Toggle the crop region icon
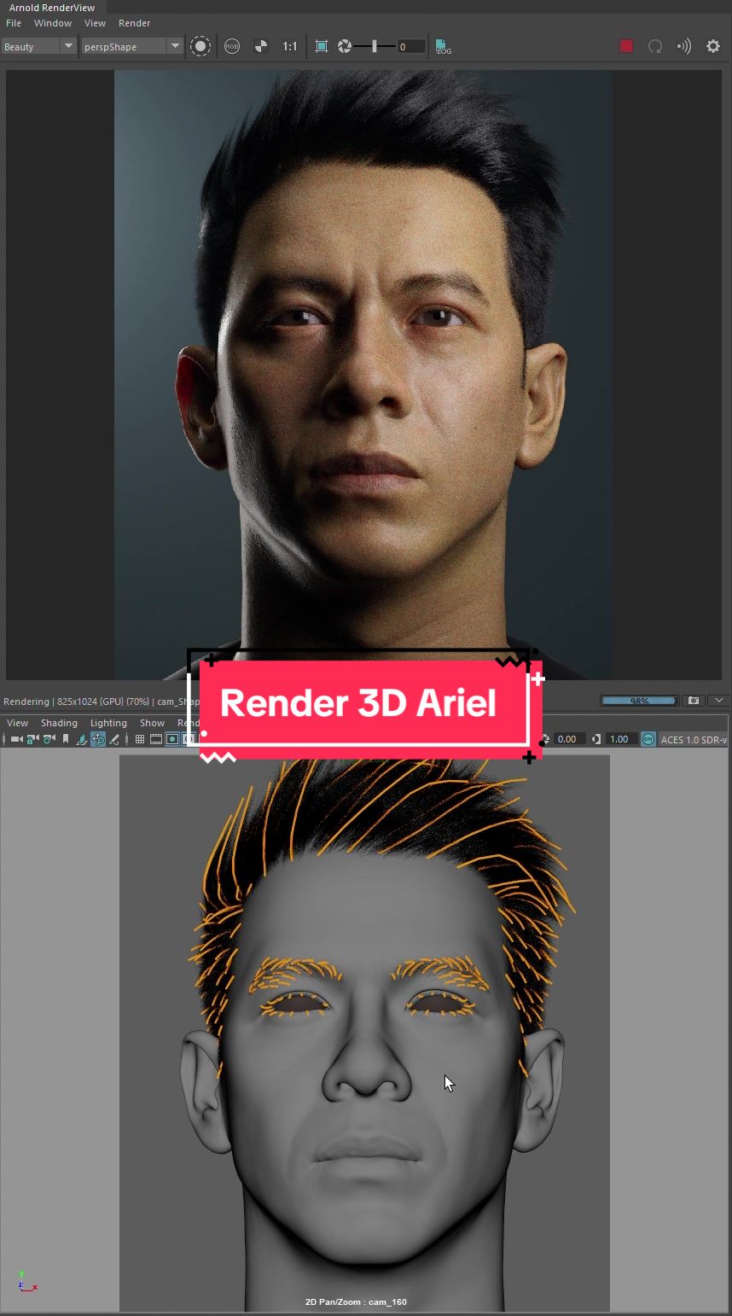Viewport: 732px width, 1316px height. coord(322,46)
